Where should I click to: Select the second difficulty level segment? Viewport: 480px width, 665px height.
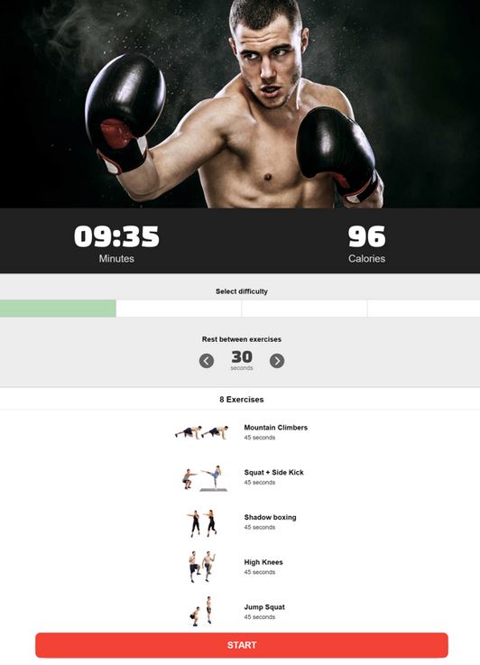pos(179,309)
